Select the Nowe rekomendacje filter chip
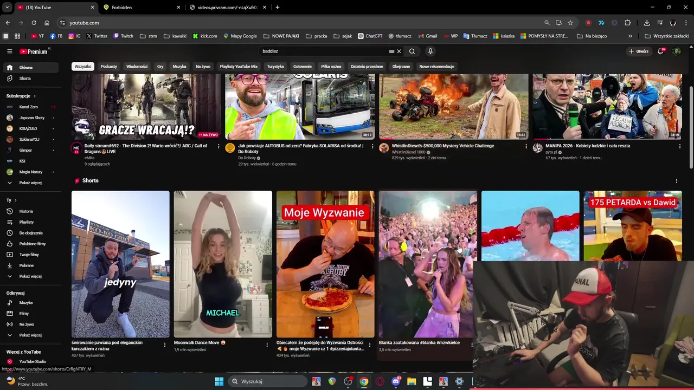This screenshot has width=694, height=390. point(437,67)
